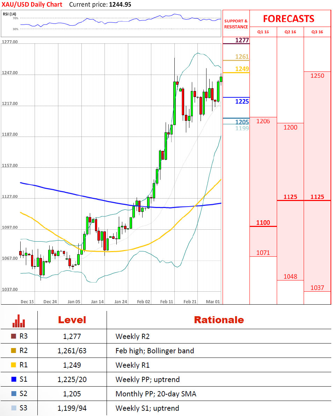This screenshot has width=333, height=416.
Task: Select the Q2 forecast high 1200
Action: point(290,127)
